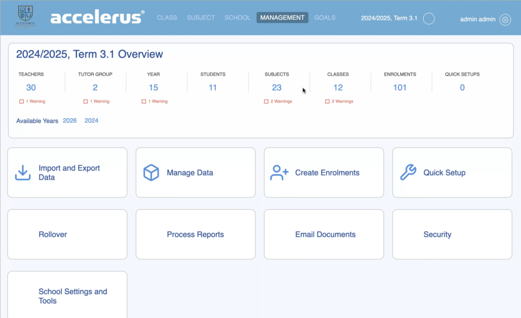The width and height of the screenshot is (521, 318).
Task: Click the Import and Export download icon
Action: click(x=22, y=173)
